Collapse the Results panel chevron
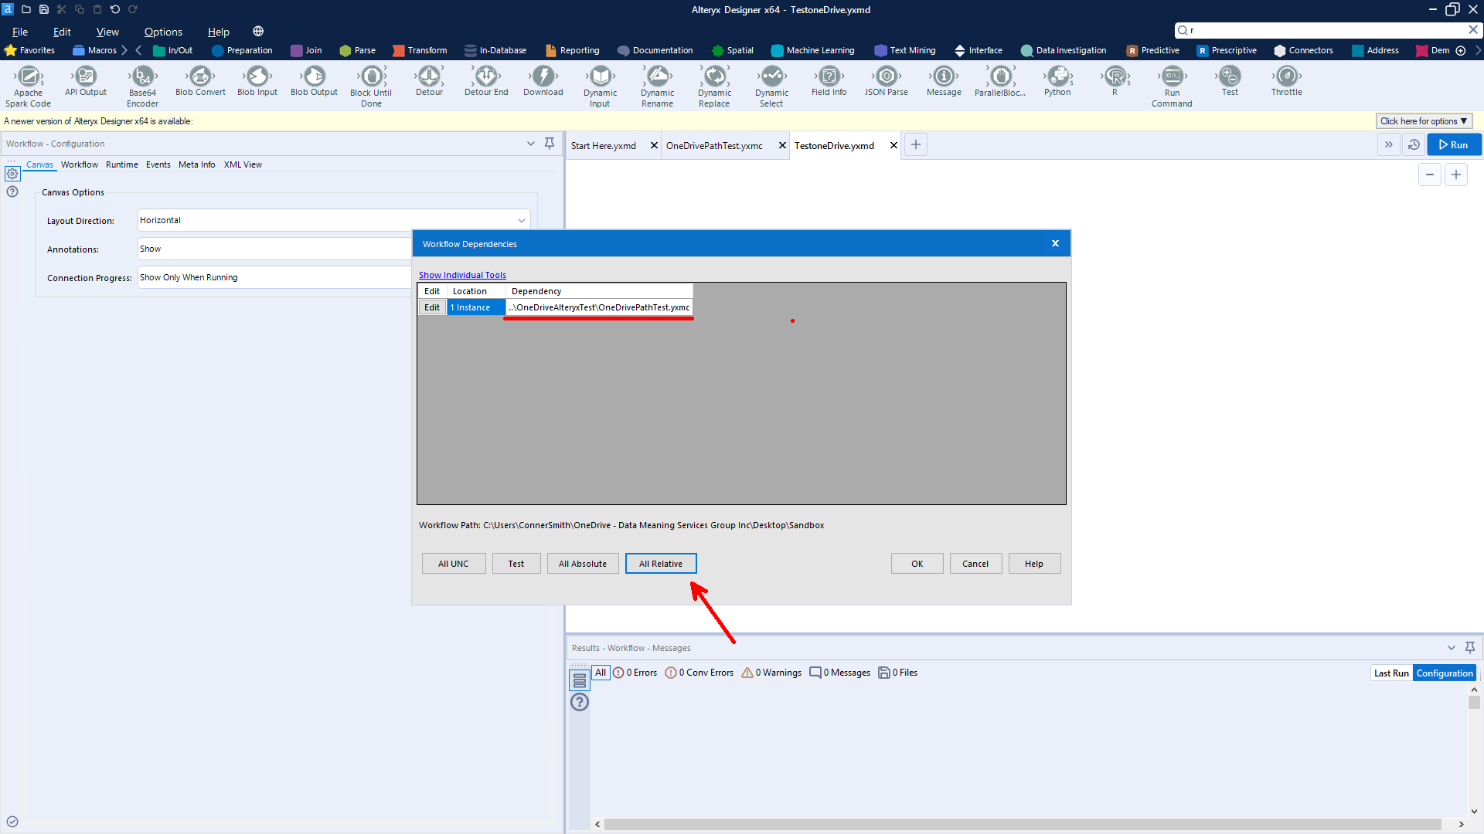 (1451, 648)
